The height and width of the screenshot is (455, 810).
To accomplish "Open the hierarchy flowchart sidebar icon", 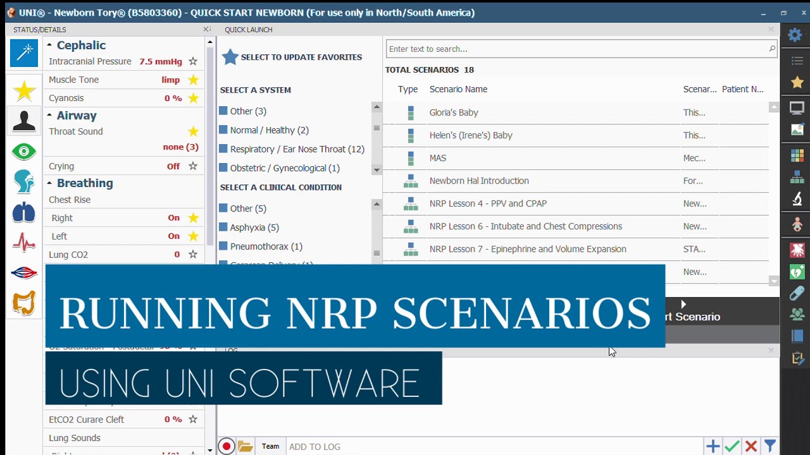I will point(797,178).
